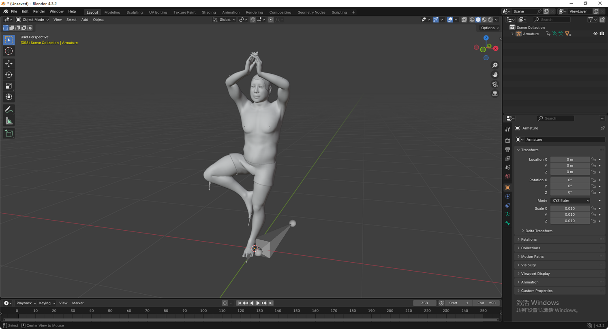The width and height of the screenshot is (608, 329).
Task: Click the current frame field showing 358
Action: click(424, 303)
